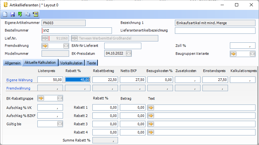Click the EK-Rabattgruppe lookup arrow icon
The height and width of the screenshot is (145, 259).
41,98
